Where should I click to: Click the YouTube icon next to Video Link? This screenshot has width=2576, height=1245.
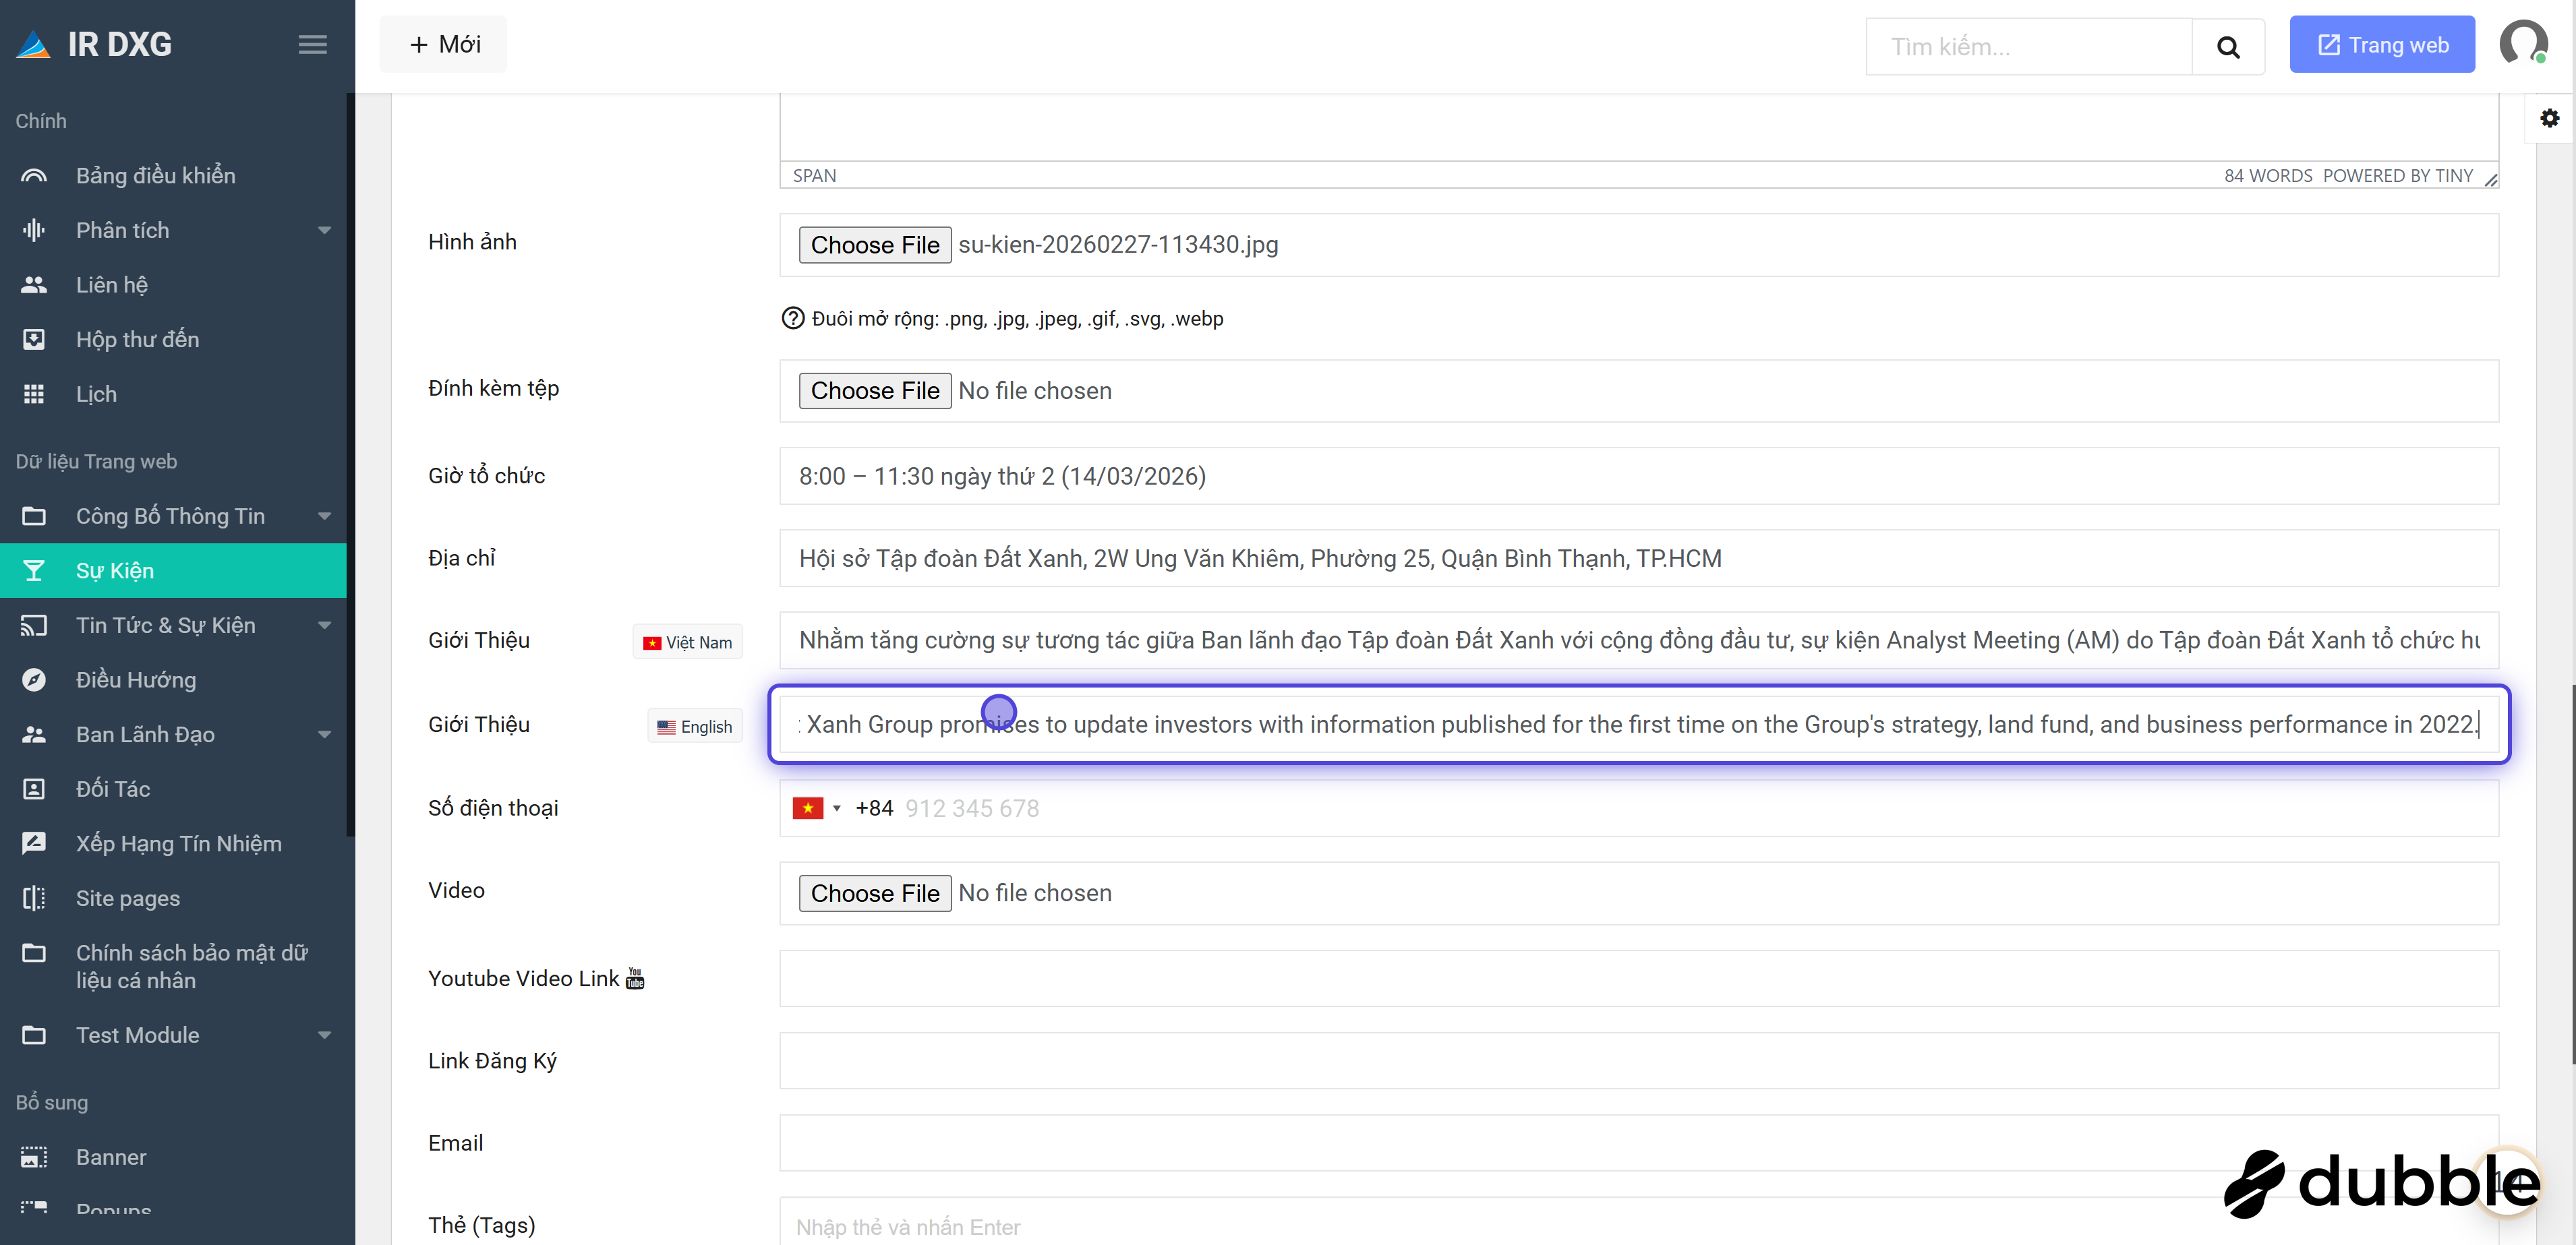(x=635, y=978)
